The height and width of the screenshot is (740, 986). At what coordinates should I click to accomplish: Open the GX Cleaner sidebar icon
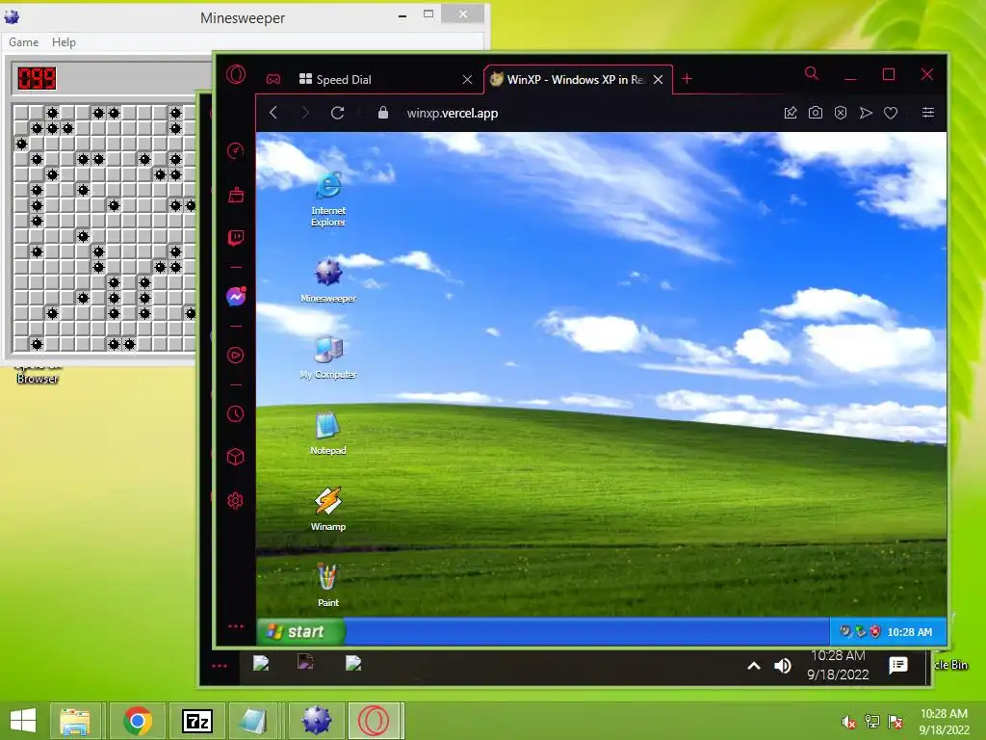(x=236, y=195)
